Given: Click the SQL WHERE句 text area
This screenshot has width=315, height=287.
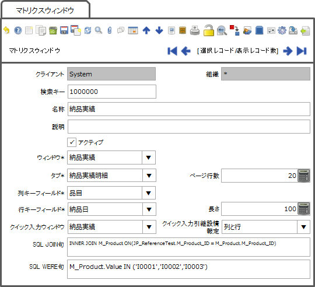Looking at the screenshot, I should 188,269.
